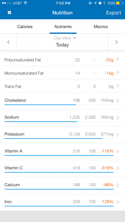Image resolution: width=125 pixels, height=222 pixels.
Task: Close the Nutrition screen with the X icon
Action: point(9,13)
